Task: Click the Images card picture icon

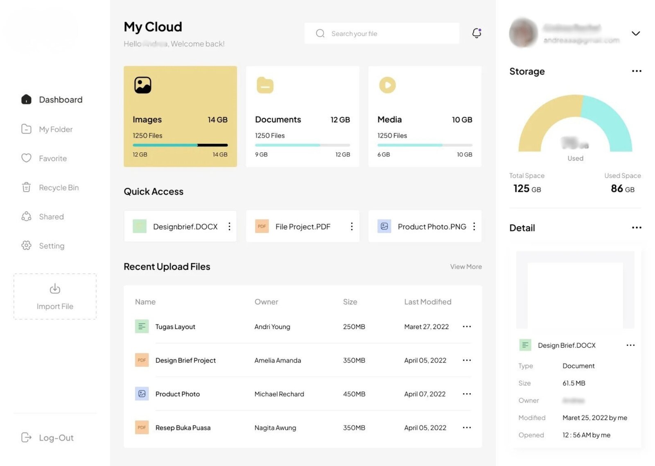Action: (142, 85)
